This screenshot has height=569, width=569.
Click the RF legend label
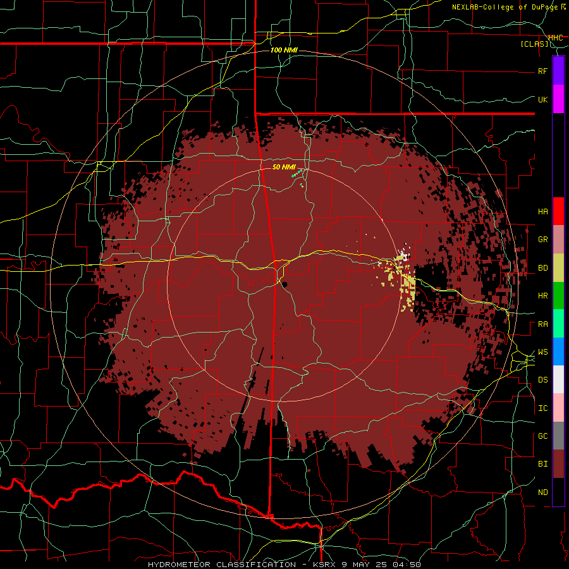click(x=542, y=71)
